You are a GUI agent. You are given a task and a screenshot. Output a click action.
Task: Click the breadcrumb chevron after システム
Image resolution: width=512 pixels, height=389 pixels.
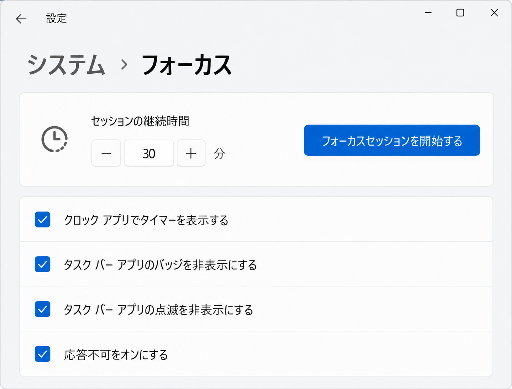click(x=124, y=65)
